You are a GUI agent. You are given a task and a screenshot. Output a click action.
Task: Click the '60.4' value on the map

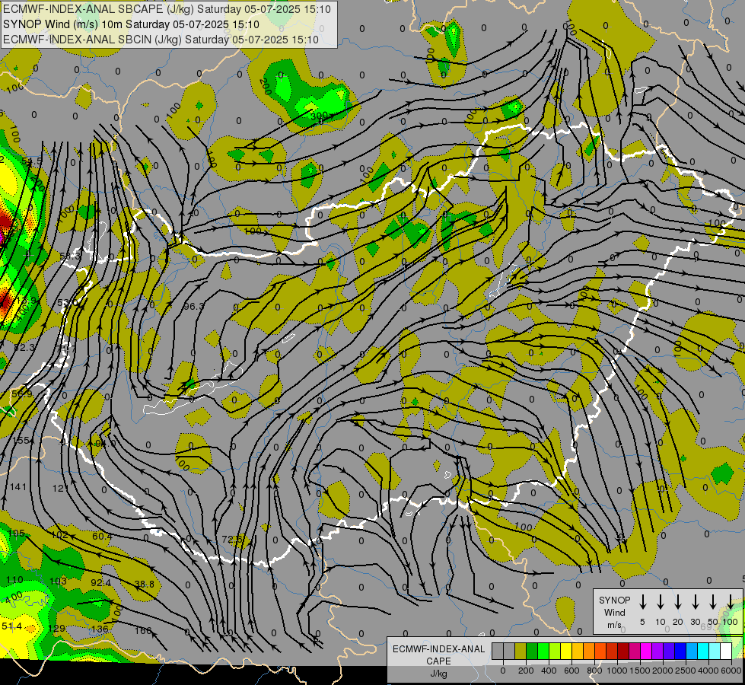coord(102,537)
